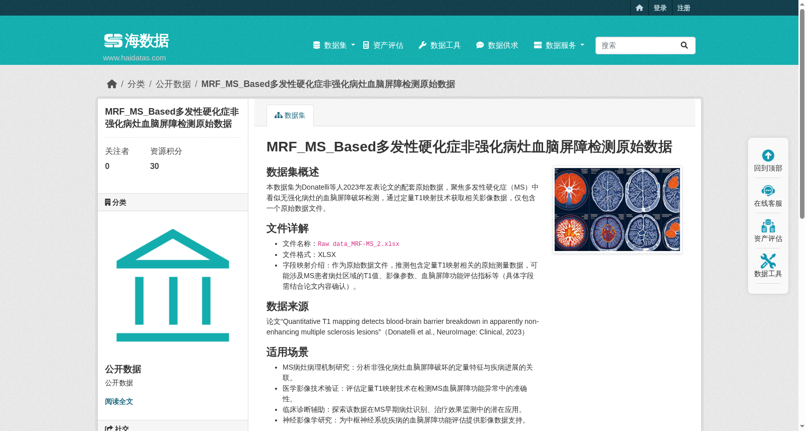Click the page vertical scrollbar thumb

[x=802, y=114]
